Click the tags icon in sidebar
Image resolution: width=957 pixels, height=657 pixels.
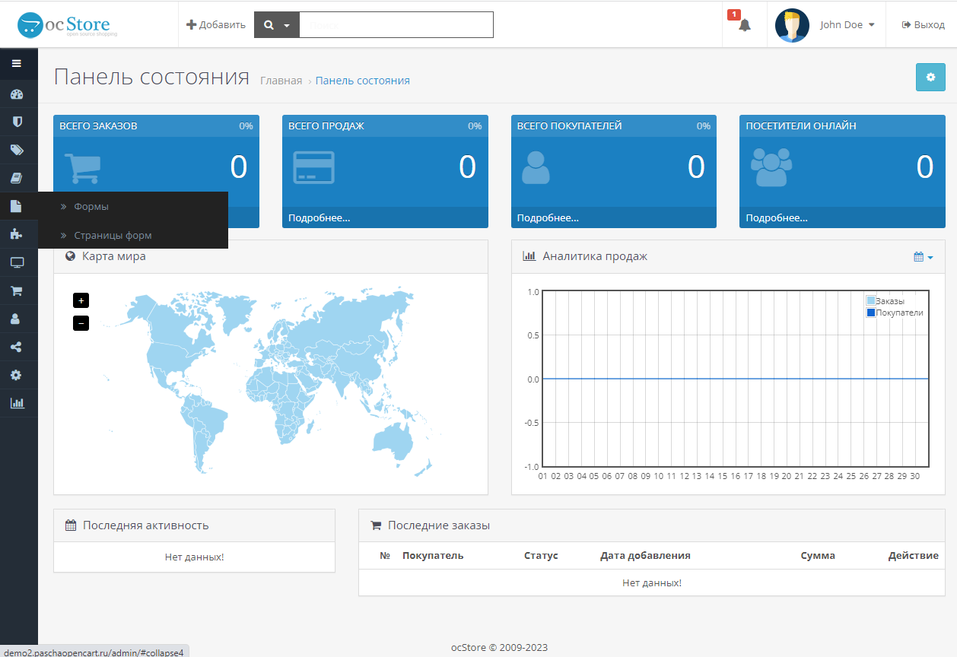click(x=17, y=150)
